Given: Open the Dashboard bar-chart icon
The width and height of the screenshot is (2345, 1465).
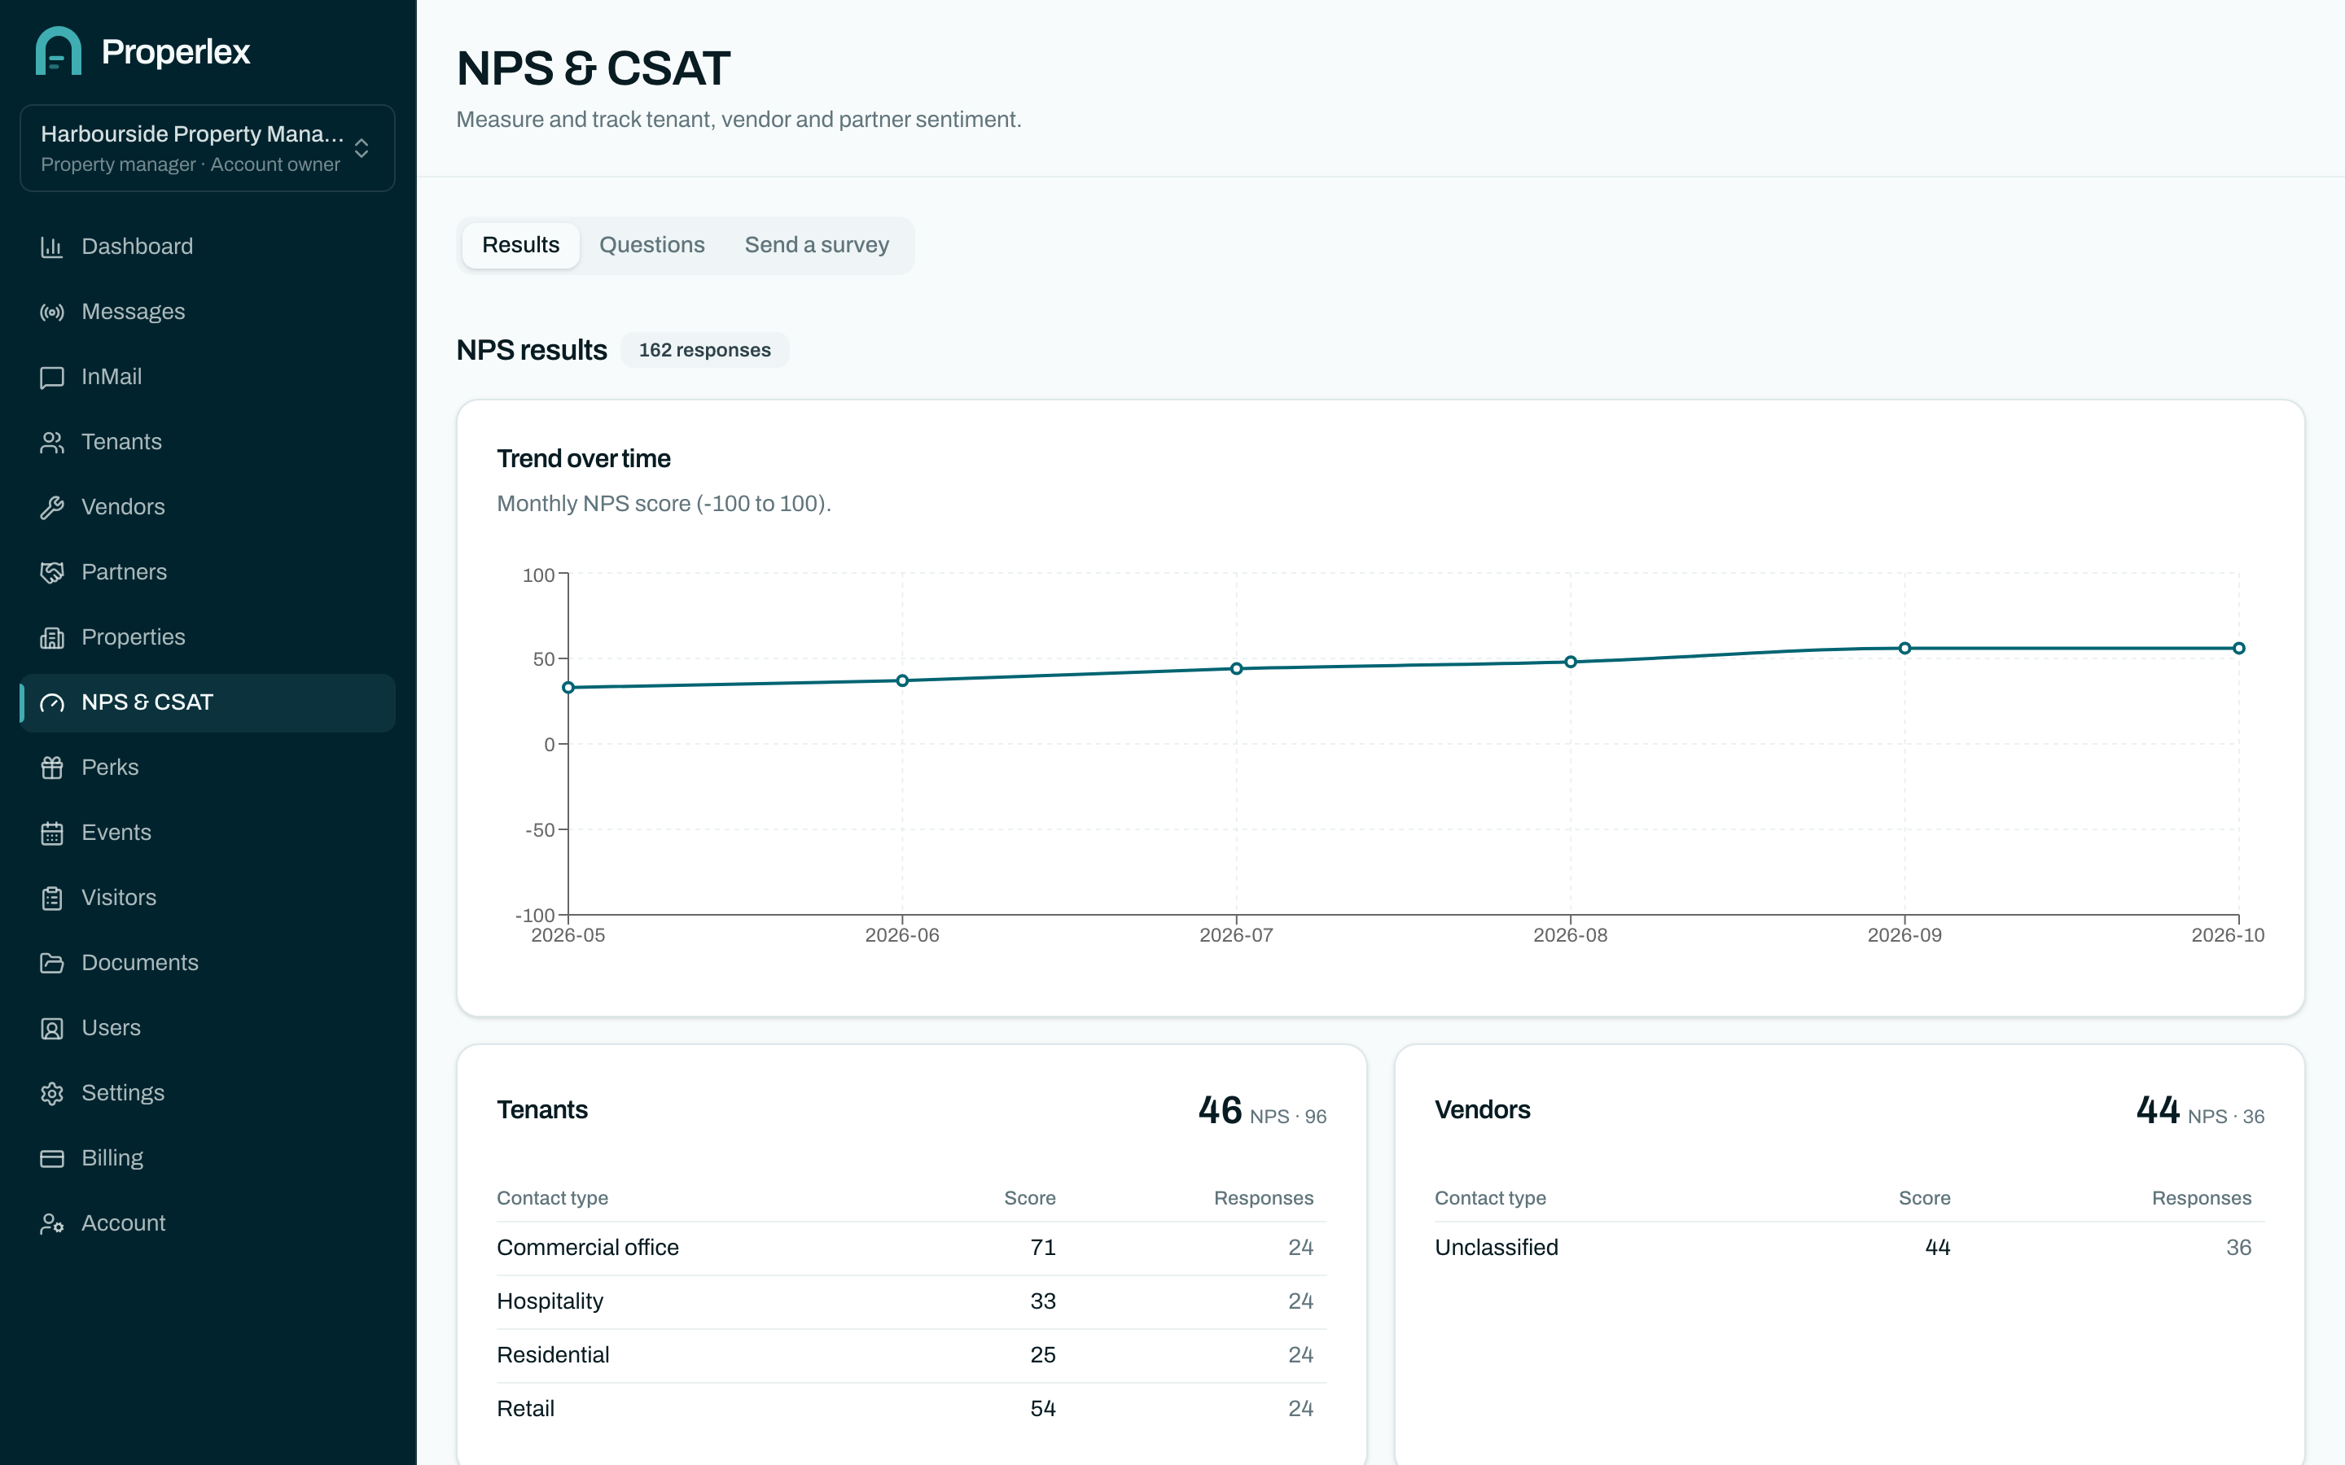Looking at the screenshot, I should [51, 247].
